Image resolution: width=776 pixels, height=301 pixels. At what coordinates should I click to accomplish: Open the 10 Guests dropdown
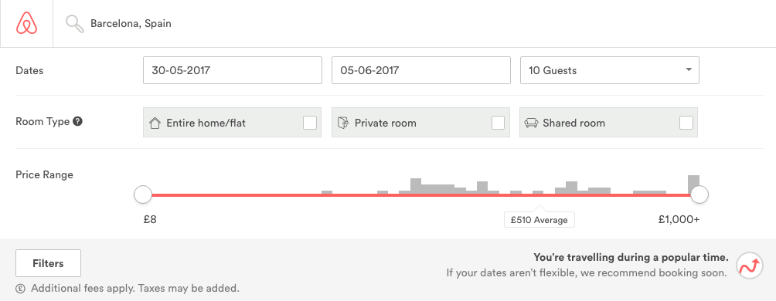pyautogui.click(x=610, y=70)
